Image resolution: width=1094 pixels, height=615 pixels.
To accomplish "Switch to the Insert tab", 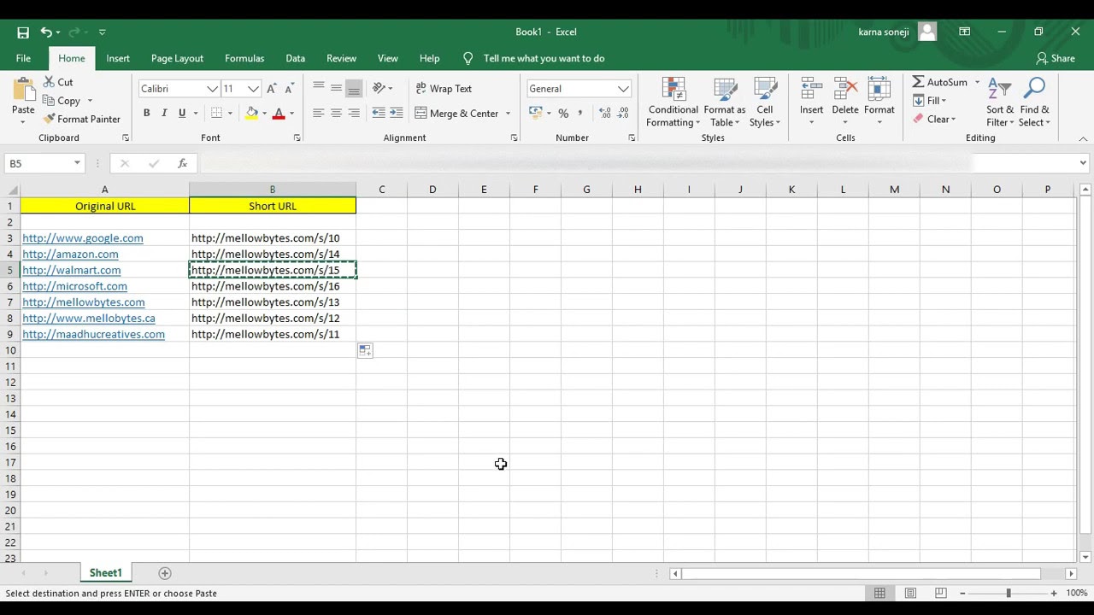I will pos(118,58).
